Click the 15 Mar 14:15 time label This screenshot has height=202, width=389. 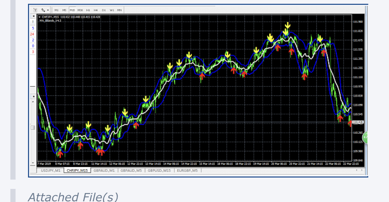click(207, 164)
